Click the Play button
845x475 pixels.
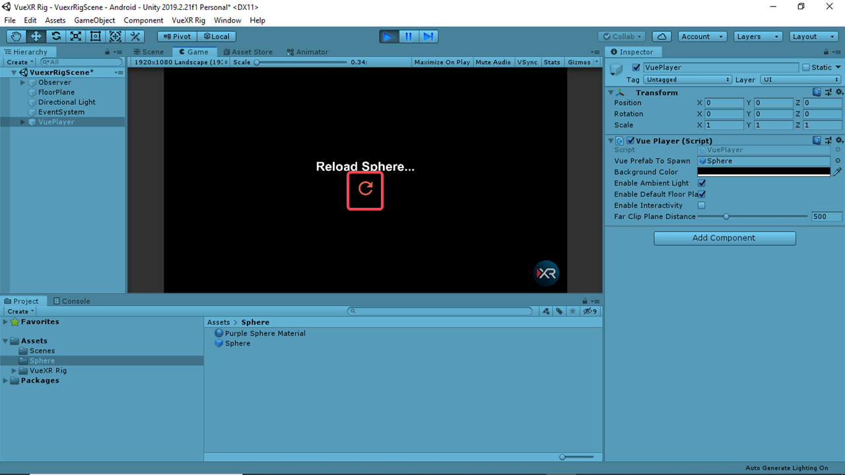[x=389, y=36]
